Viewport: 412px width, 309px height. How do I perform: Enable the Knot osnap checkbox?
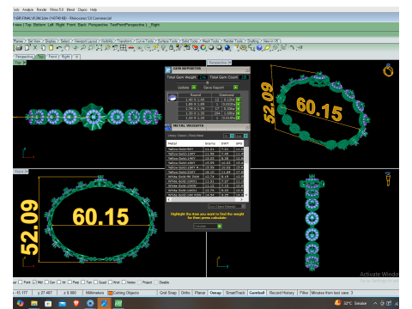[x=110, y=282]
